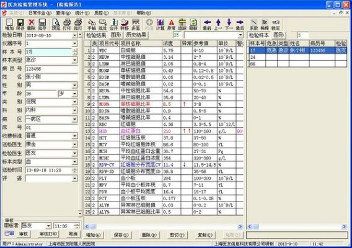Click the 保存 (Save) floppy disk toolbar icon
Viewport: 352px width, 248px height.
pyautogui.click(x=20, y=24)
